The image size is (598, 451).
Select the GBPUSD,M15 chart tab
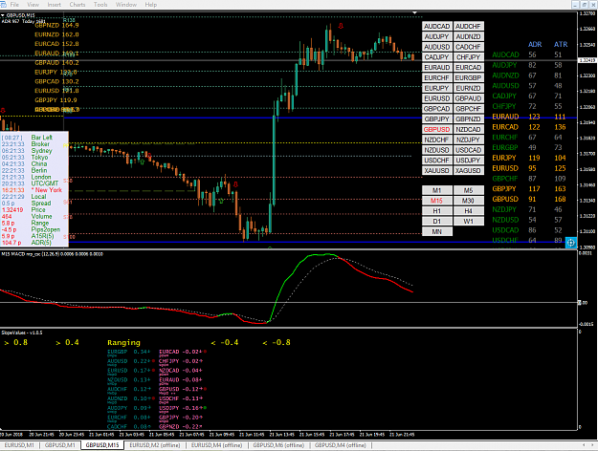pyautogui.click(x=102, y=445)
